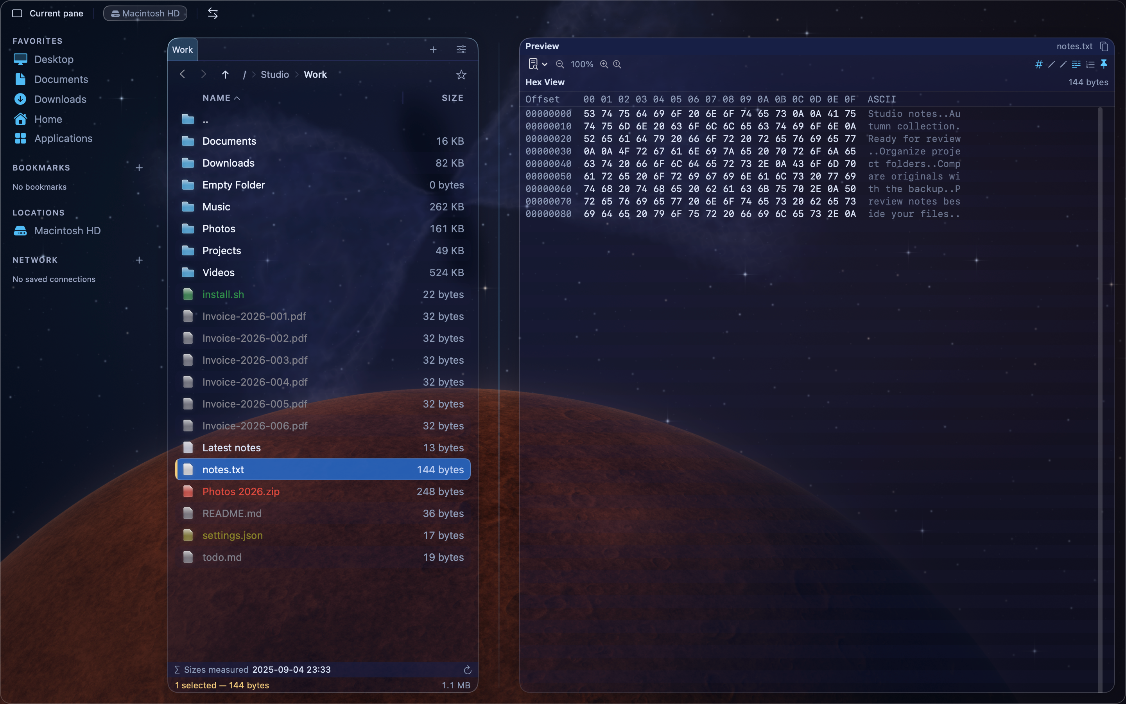Bookmark this folder with the star icon
Image resolution: width=1126 pixels, height=704 pixels.
tap(461, 74)
